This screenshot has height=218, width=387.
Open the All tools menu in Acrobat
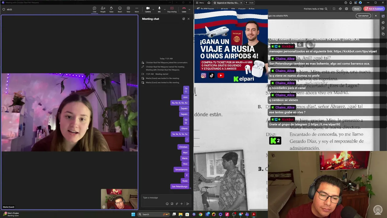[x=224, y=9]
